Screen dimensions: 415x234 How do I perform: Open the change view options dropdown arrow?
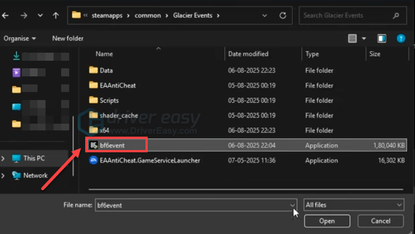[364, 38]
